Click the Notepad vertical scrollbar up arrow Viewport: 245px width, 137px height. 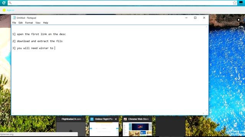(207, 27)
